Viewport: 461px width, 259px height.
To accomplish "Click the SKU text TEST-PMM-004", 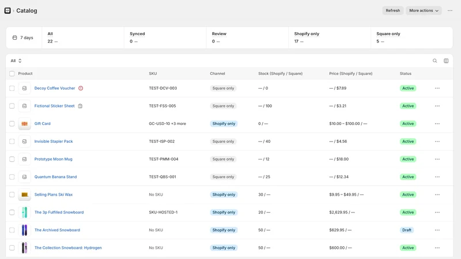I will tap(164, 159).
